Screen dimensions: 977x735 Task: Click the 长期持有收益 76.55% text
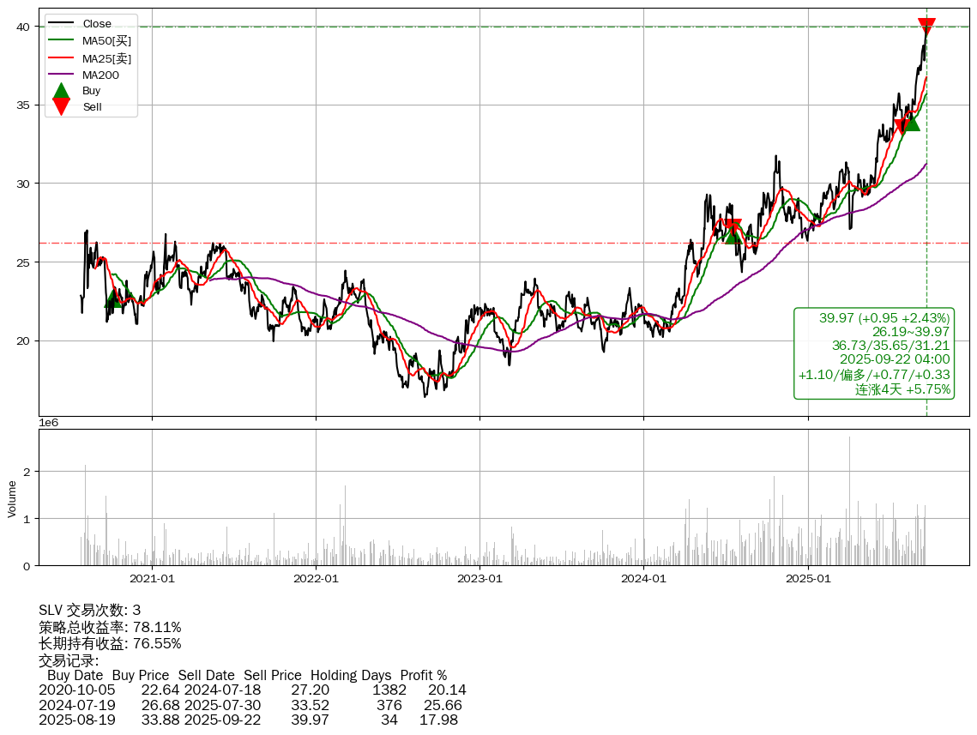pyautogui.click(x=110, y=643)
